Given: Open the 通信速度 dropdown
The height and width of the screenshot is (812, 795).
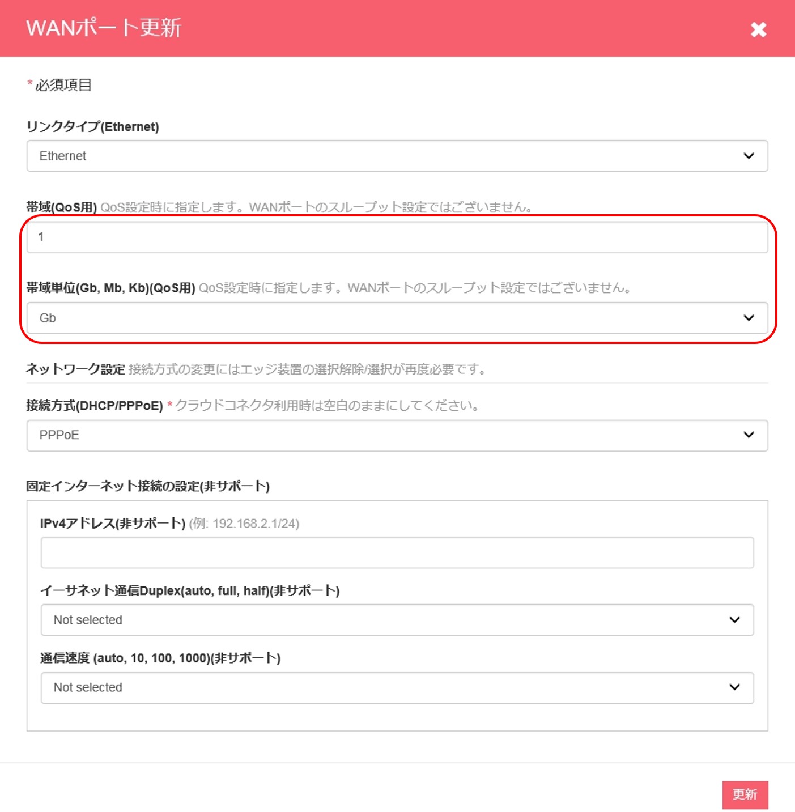Looking at the screenshot, I should coord(397,687).
